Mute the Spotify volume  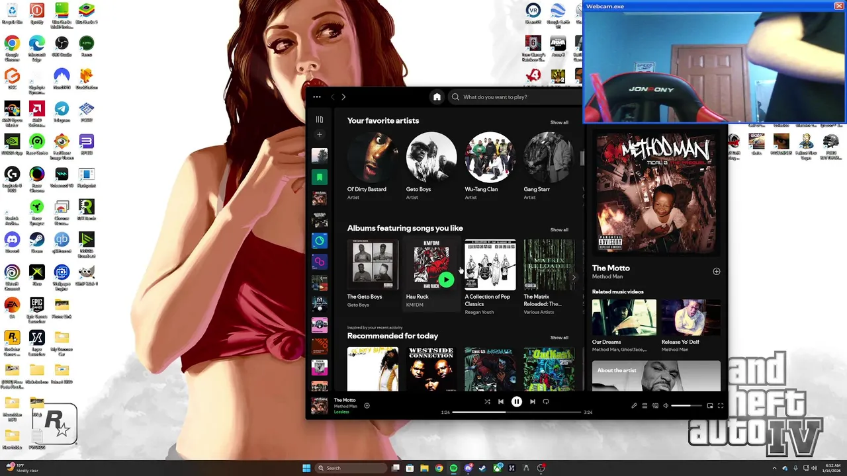[666, 406]
